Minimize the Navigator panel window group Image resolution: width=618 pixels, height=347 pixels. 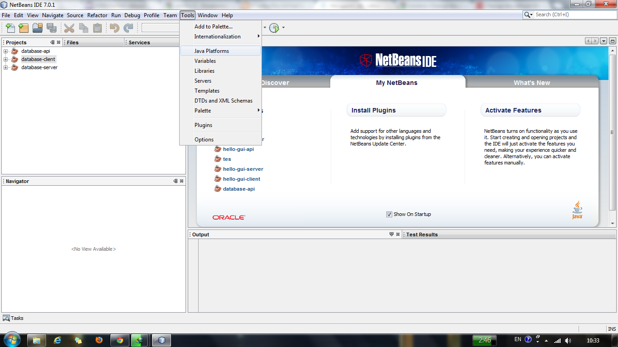(x=175, y=181)
